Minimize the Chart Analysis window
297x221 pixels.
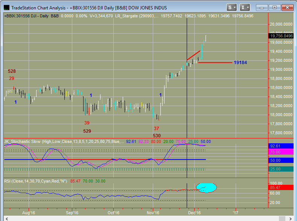(x=262, y=8)
